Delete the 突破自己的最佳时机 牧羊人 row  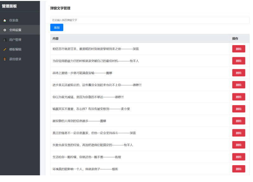coord(239,61)
